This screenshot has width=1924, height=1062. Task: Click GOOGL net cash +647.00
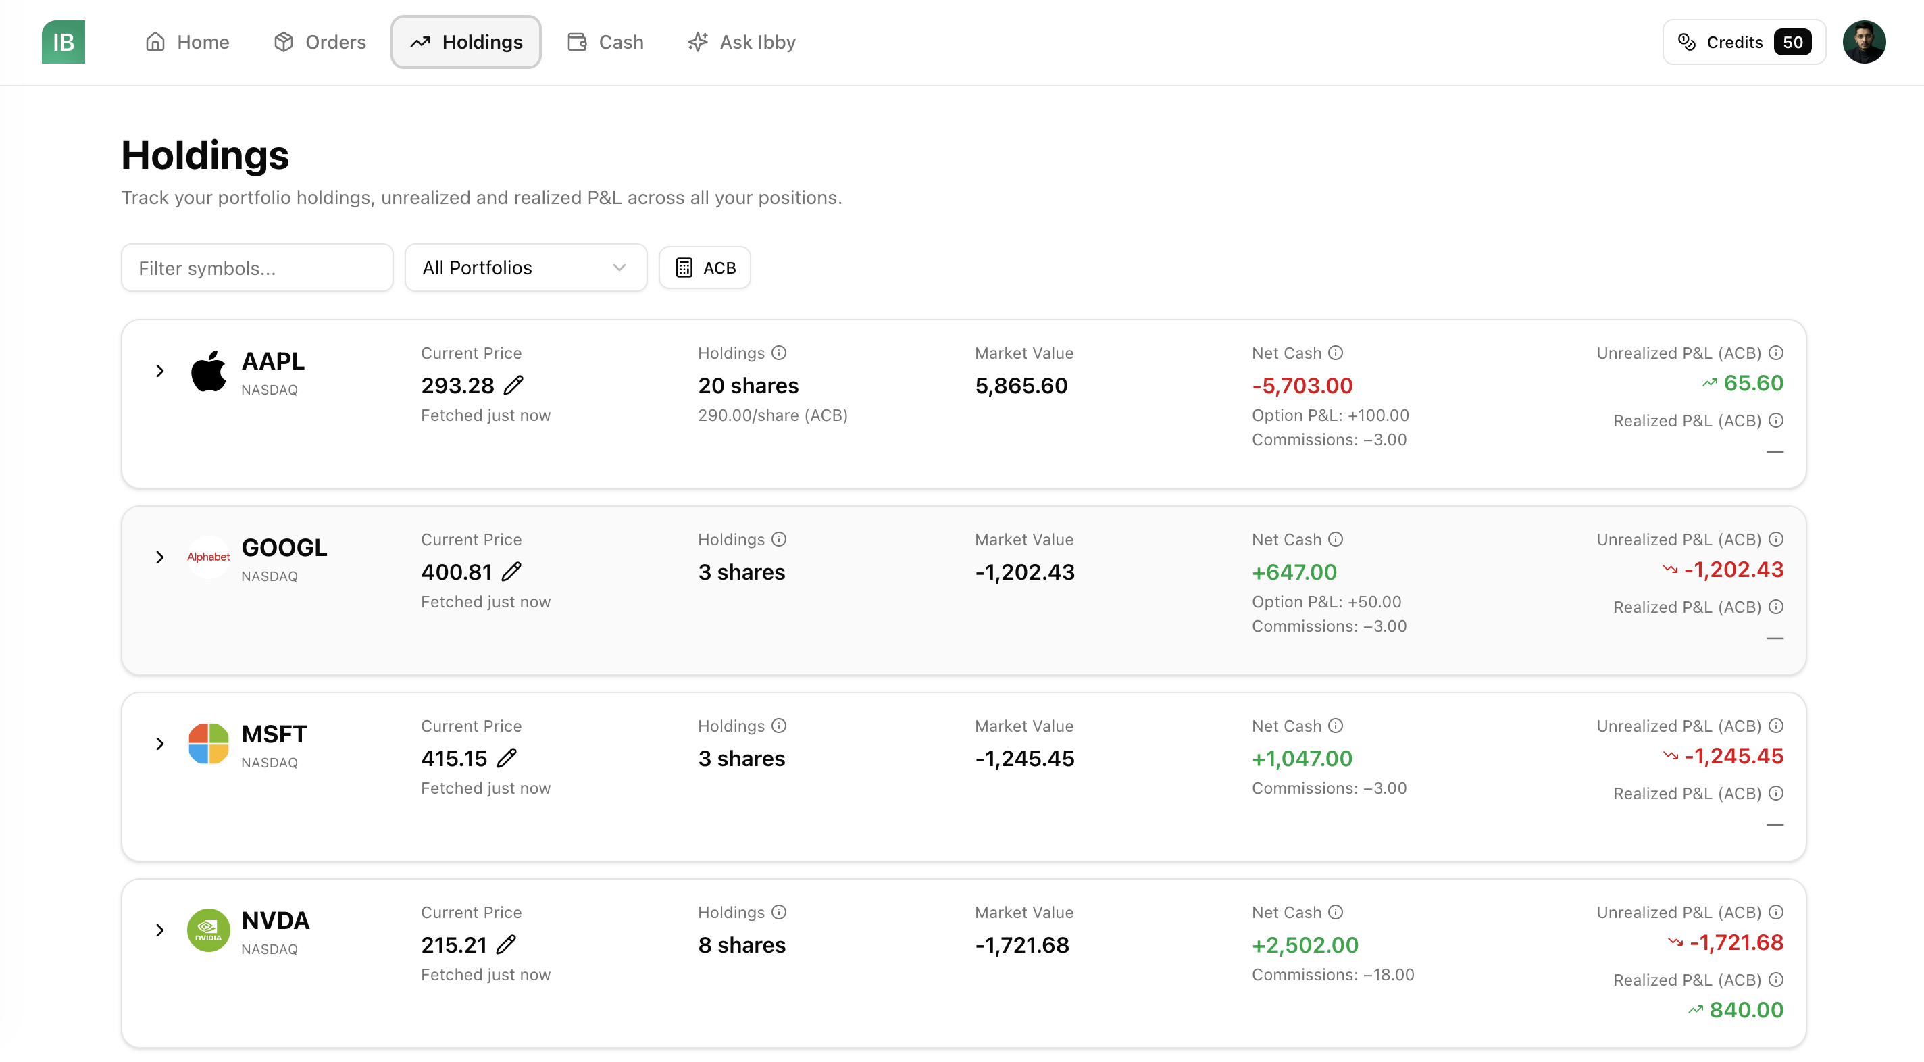(1294, 573)
